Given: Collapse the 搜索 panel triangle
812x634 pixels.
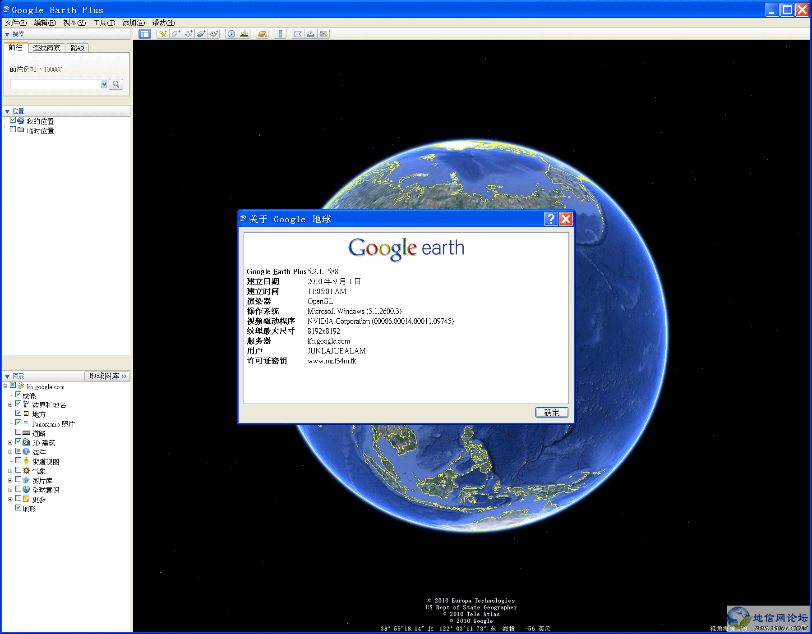Looking at the screenshot, I should coord(7,34).
